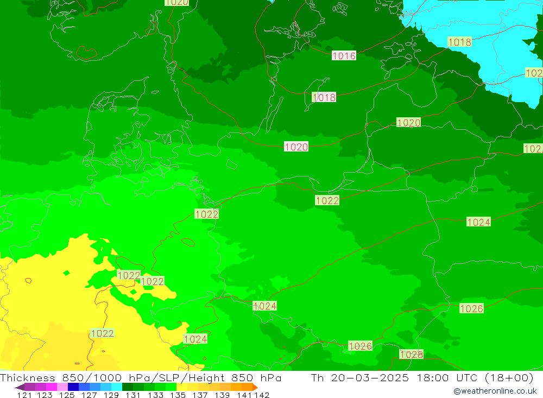Click the legend value 142
This screenshot has width=543, height=398.
(262, 395)
